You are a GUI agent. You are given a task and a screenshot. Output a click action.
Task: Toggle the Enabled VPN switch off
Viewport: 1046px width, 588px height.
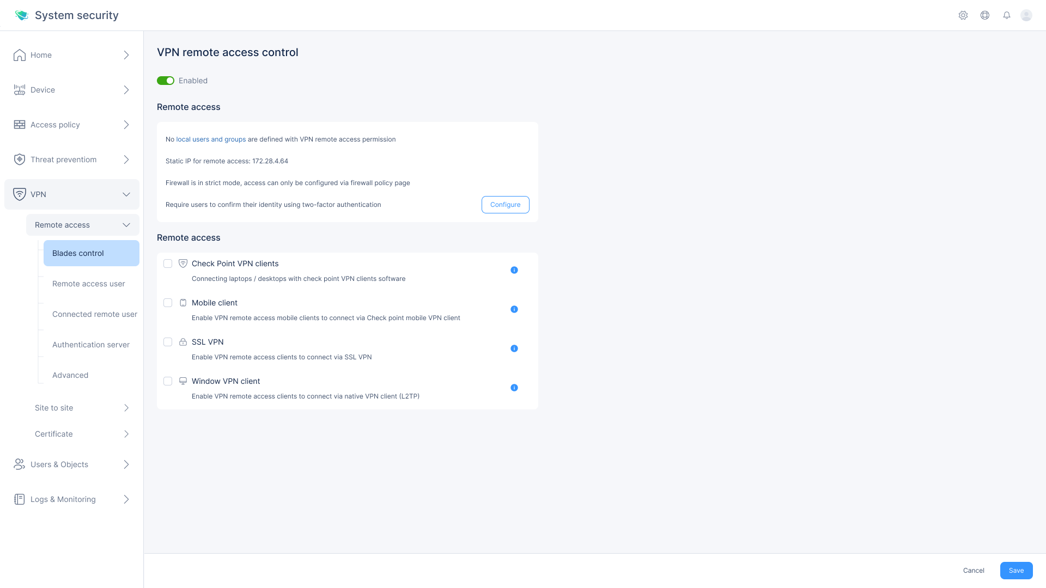(166, 81)
